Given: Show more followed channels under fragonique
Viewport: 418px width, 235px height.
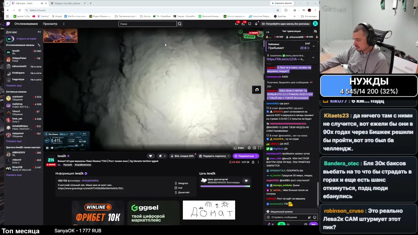Looking at the screenshot, I should pos(14,86).
